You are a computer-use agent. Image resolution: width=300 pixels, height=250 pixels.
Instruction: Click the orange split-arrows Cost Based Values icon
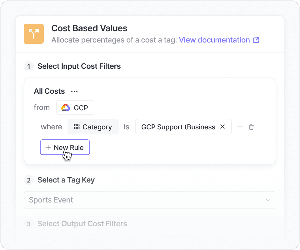(34, 34)
